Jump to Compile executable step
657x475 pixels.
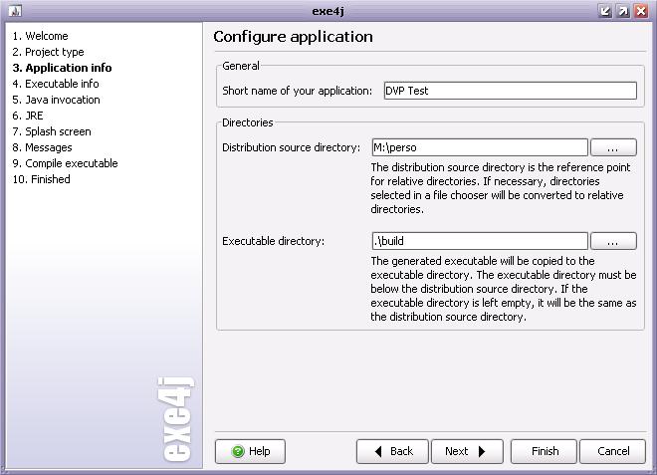pos(65,163)
